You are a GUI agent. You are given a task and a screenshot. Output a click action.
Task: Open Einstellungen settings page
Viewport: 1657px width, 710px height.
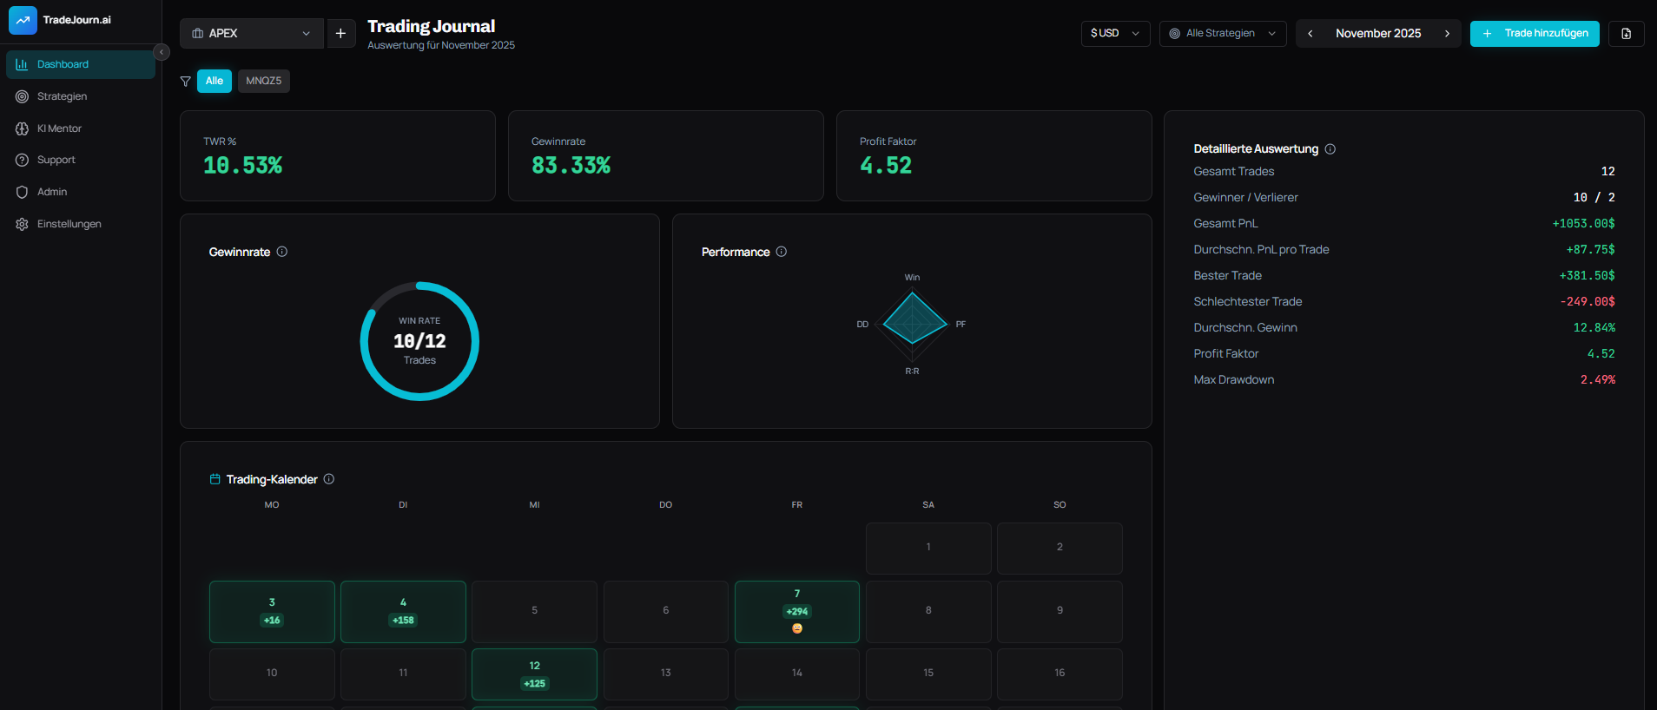pyautogui.click(x=81, y=224)
